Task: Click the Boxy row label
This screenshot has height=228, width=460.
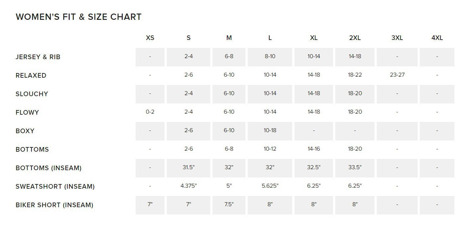Action: tap(25, 131)
